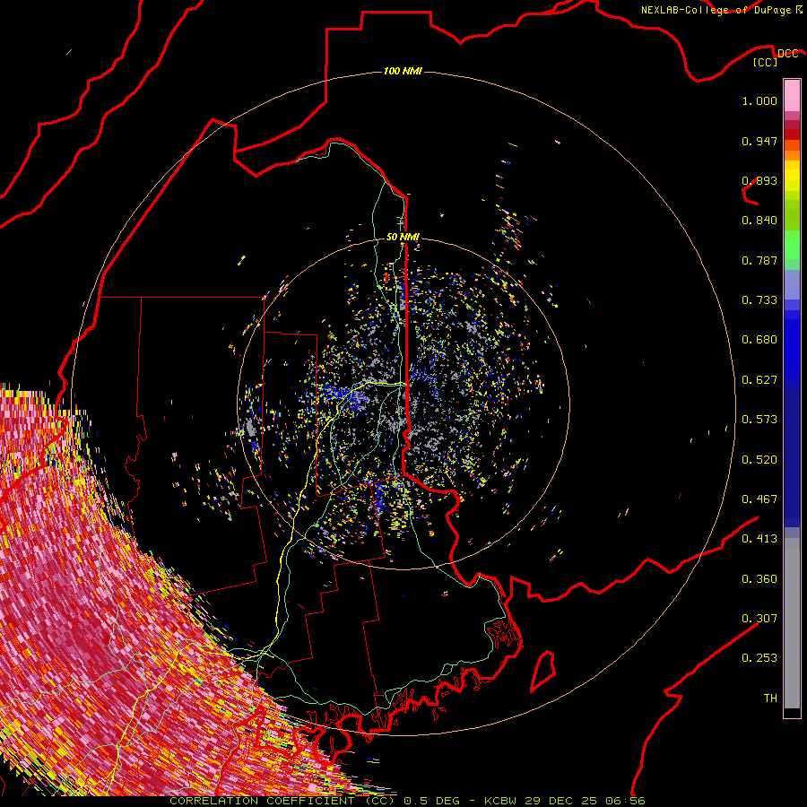
Task: Click the TH threshold label on the legend
Action: click(770, 699)
